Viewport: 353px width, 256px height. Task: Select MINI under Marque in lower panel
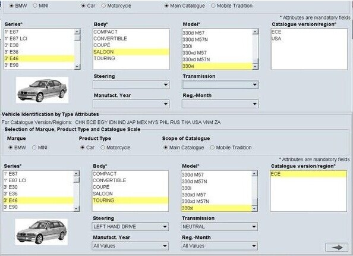(x=34, y=148)
